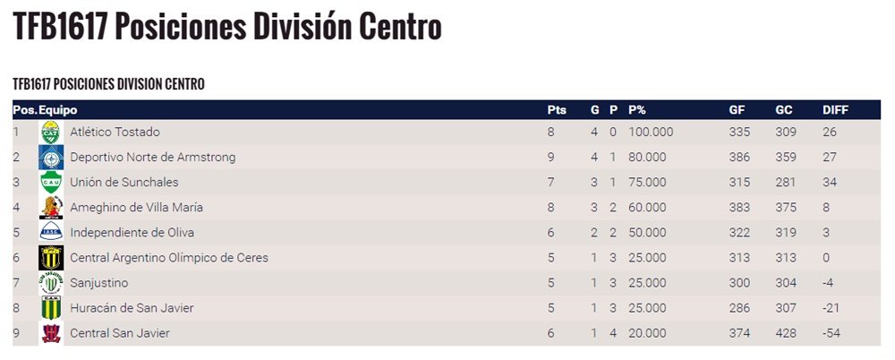The width and height of the screenshot is (895, 360).
Task: Click the Ameghino de Villa María logo
Action: point(51,208)
